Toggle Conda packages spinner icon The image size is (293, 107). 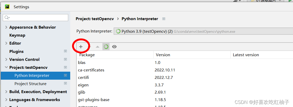click(106, 47)
